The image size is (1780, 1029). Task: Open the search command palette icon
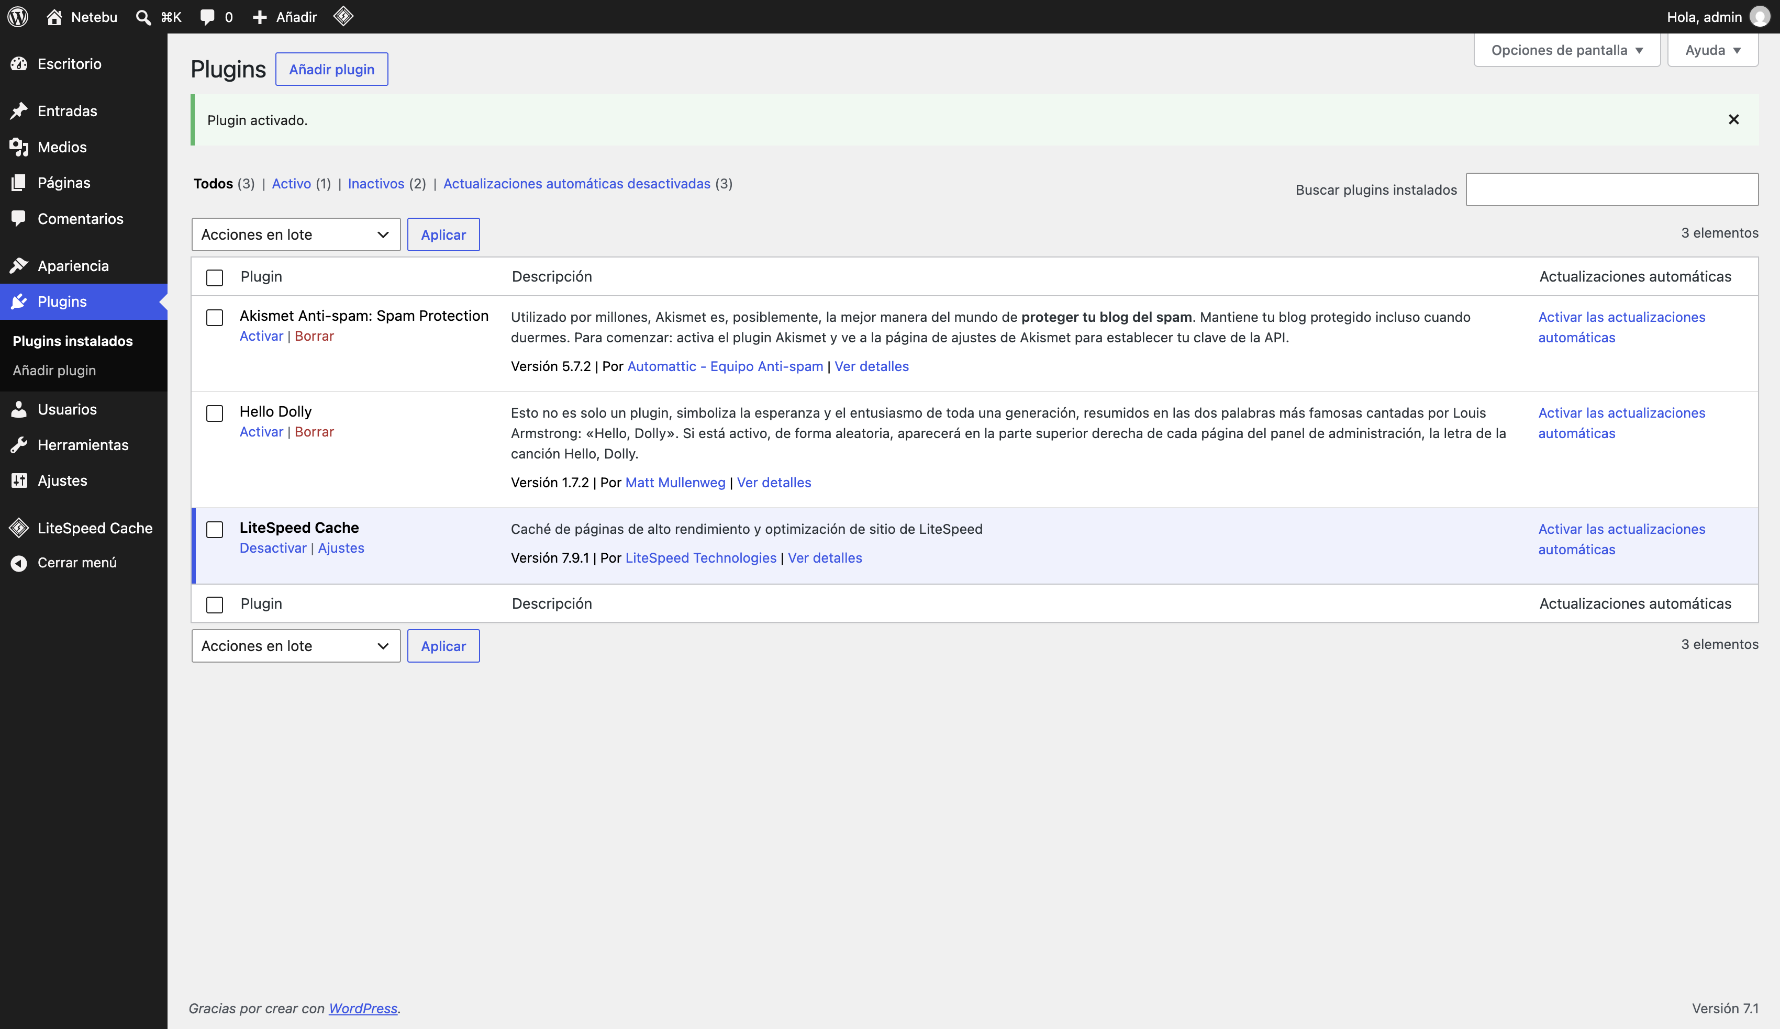143,17
